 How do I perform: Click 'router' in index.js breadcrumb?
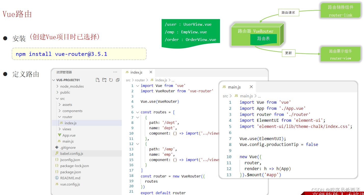point(140,80)
